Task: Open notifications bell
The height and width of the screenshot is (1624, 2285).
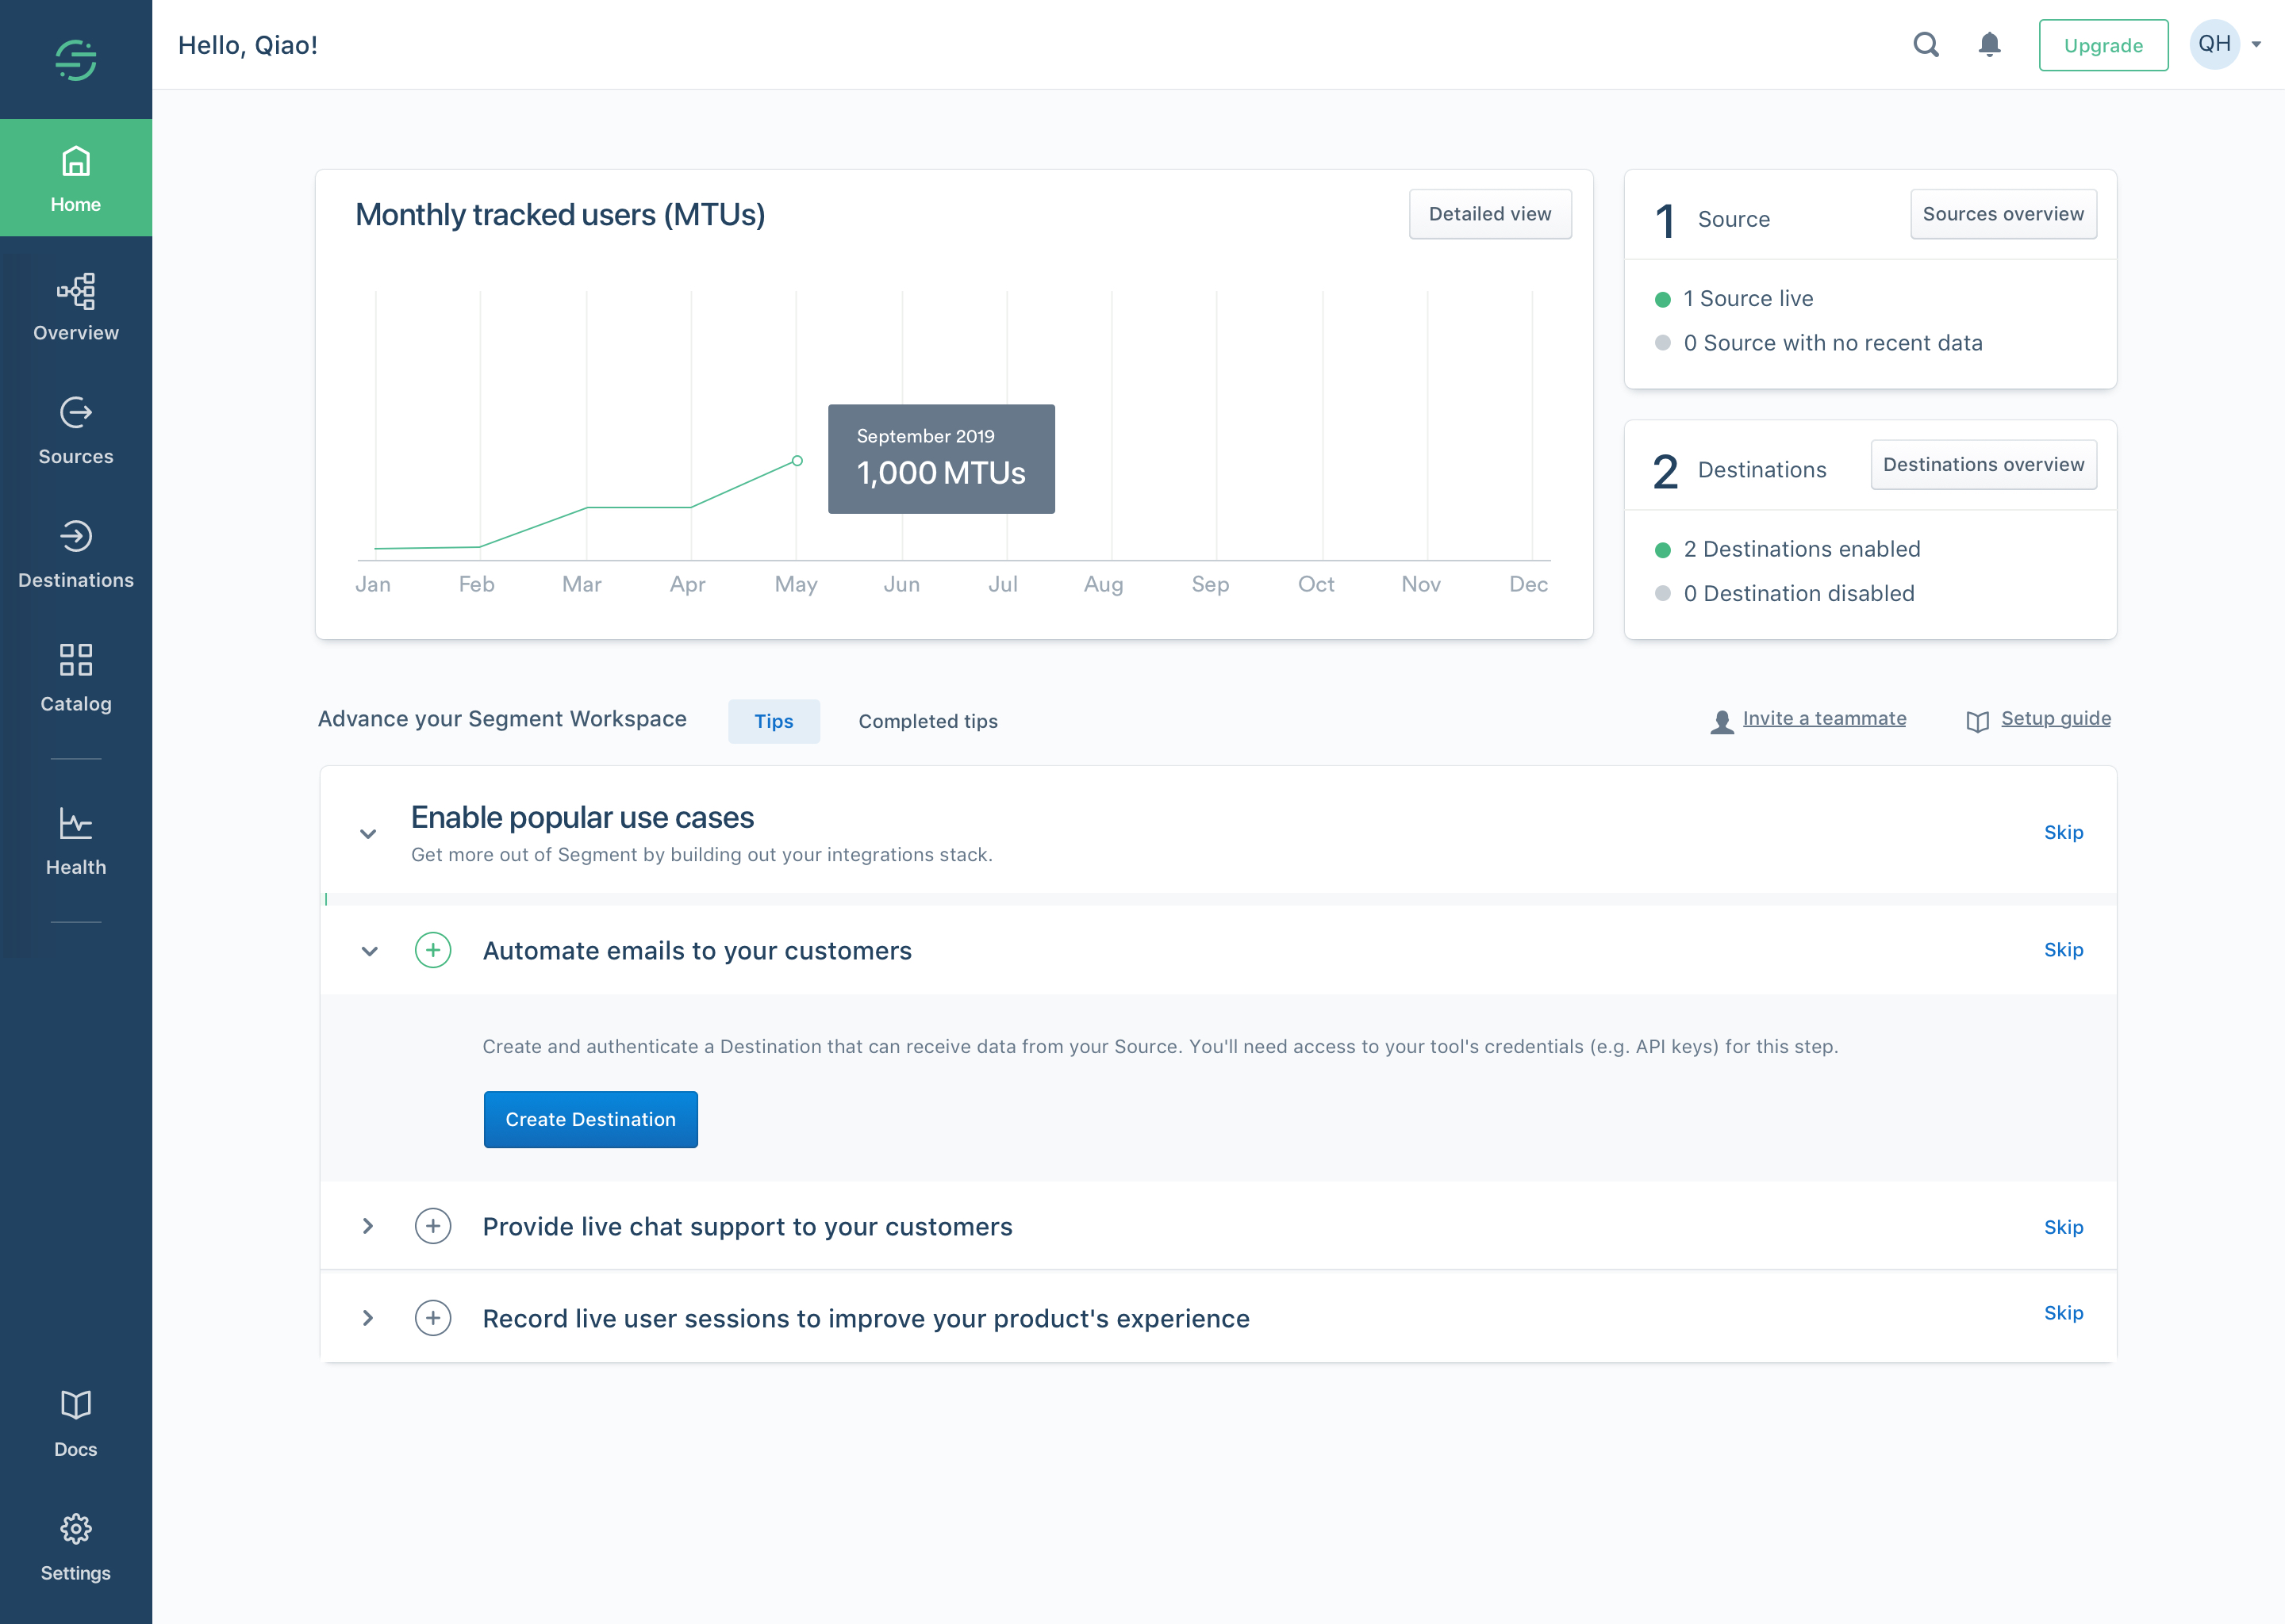Action: 1990,45
